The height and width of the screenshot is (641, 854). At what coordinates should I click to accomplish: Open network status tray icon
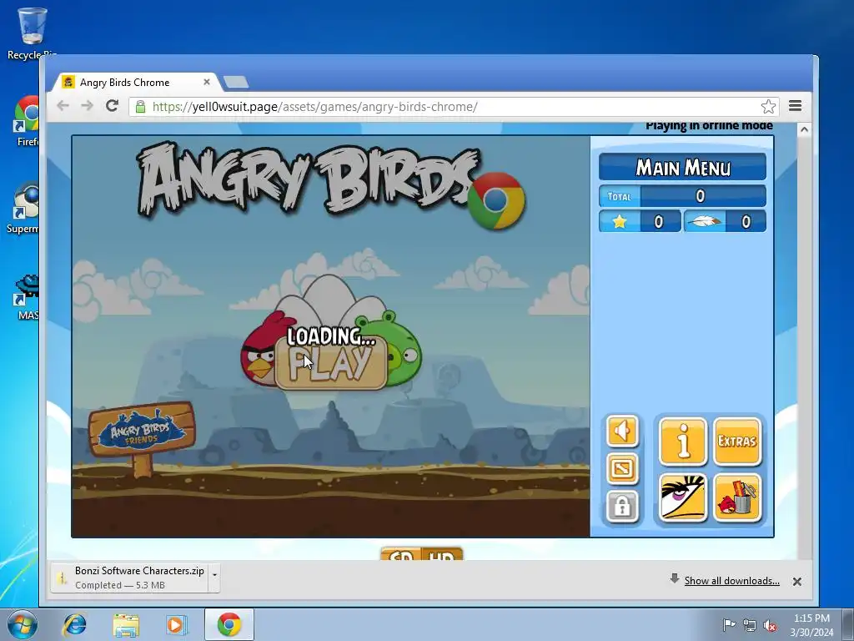pyautogui.click(x=750, y=625)
